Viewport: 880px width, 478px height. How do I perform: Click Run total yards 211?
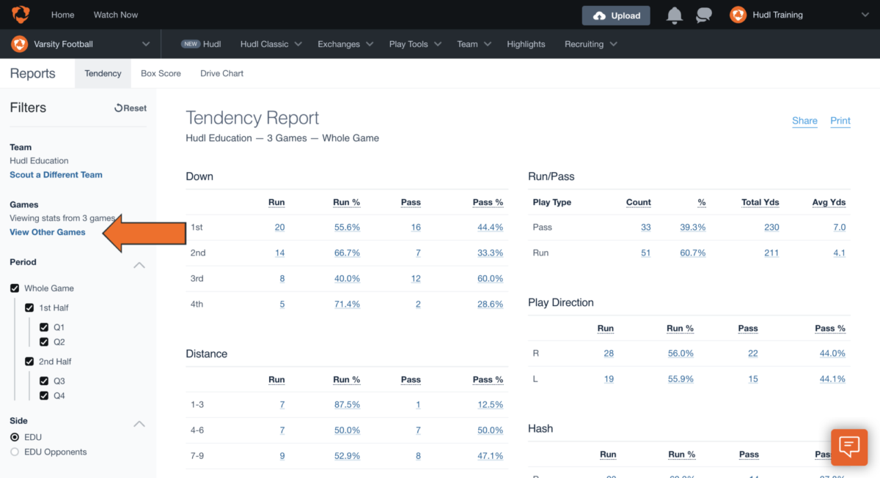click(772, 253)
